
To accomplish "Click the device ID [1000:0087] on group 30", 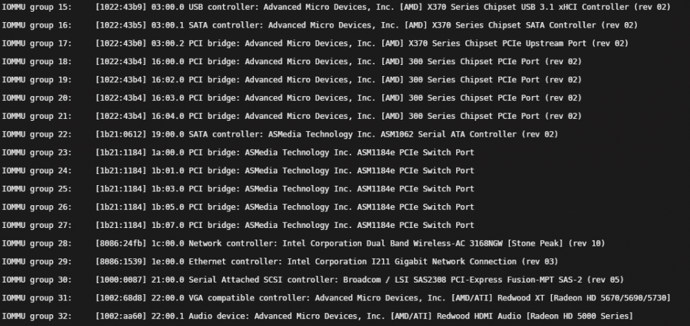I will [x=121, y=280].
